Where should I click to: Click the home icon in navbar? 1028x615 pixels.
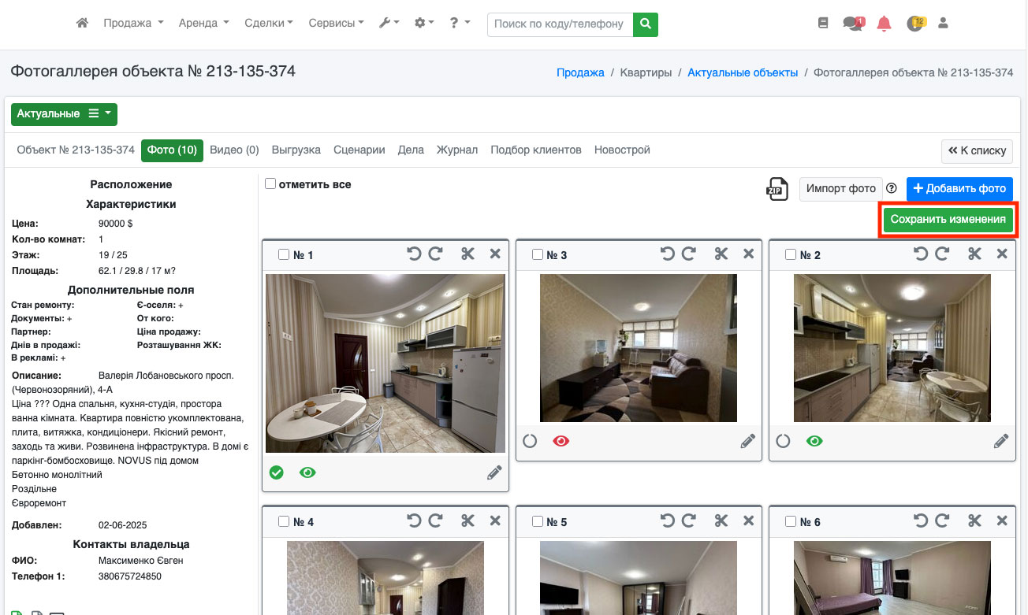[82, 24]
